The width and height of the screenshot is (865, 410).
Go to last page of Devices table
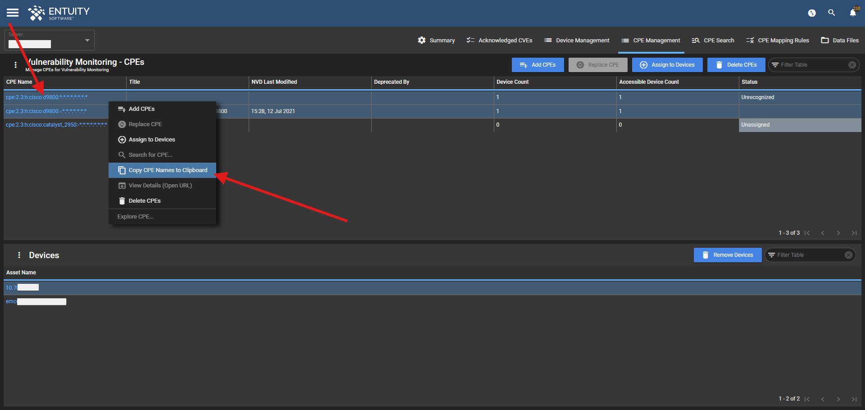click(x=854, y=399)
